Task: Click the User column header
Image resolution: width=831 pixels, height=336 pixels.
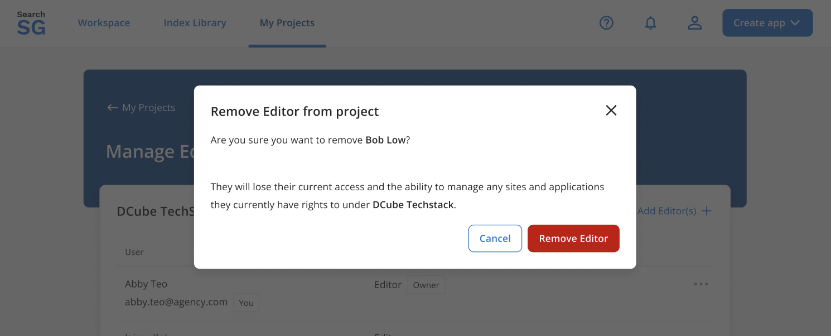Action: click(x=134, y=252)
